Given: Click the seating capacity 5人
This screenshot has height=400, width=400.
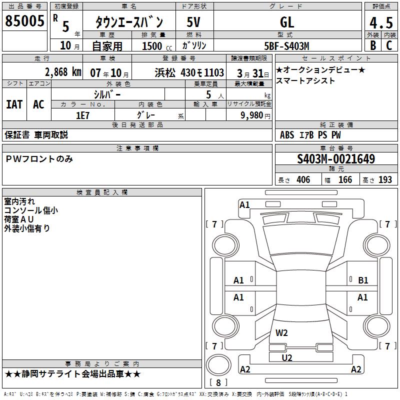Looking at the screenshot, I should pyautogui.click(x=215, y=94).
